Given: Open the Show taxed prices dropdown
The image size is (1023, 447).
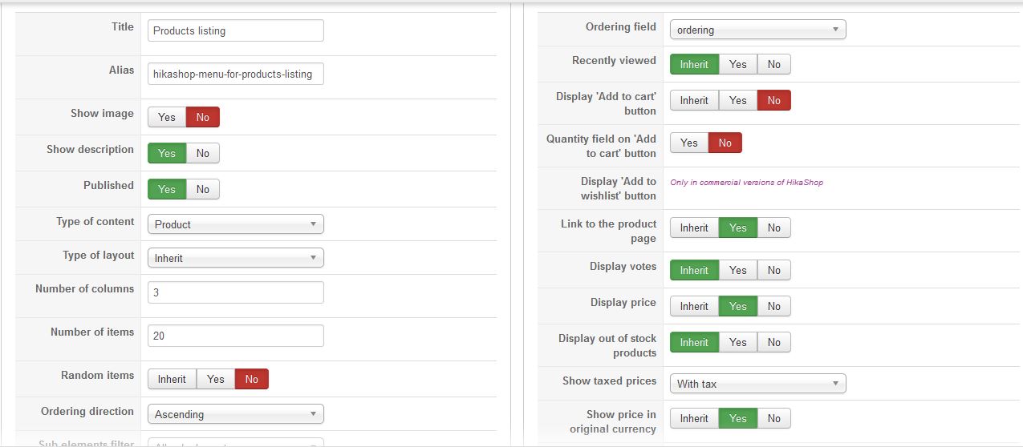Looking at the screenshot, I should point(757,384).
